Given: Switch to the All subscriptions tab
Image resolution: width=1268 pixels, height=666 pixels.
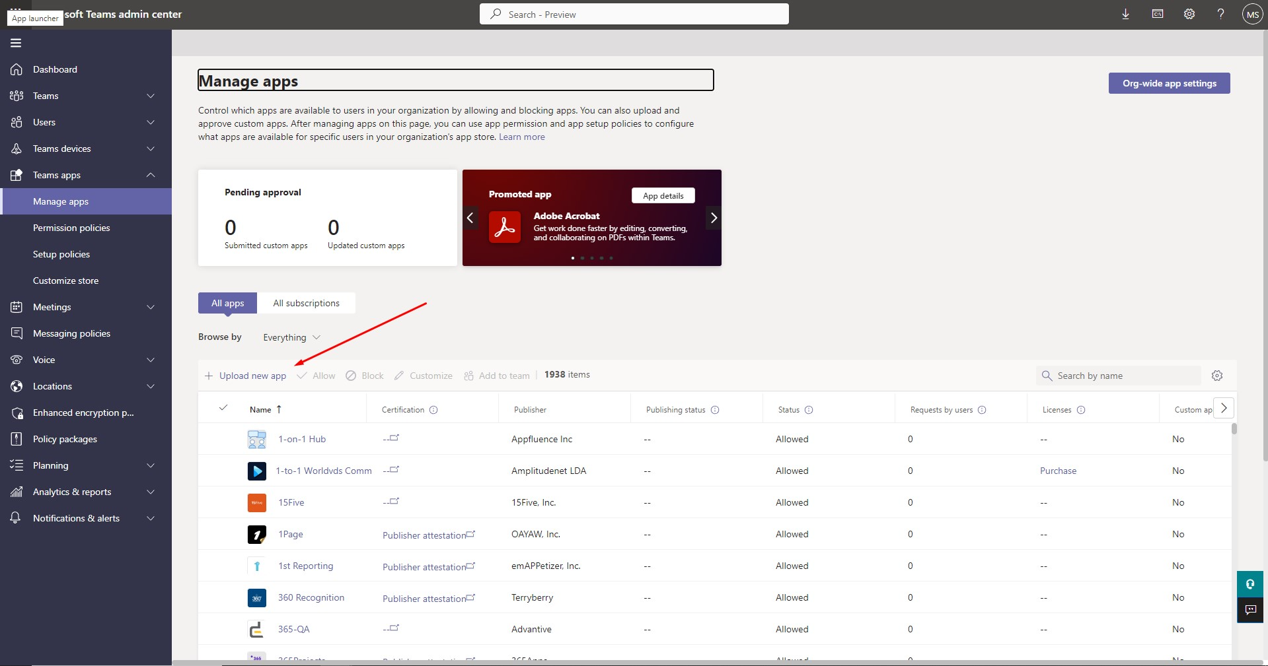Looking at the screenshot, I should coord(306,303).
